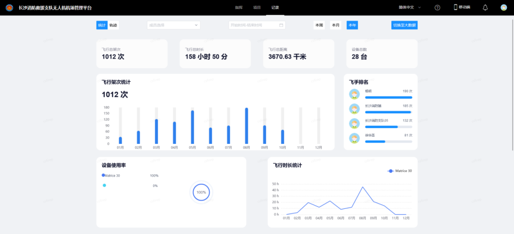This screenshot has height=234, width=514.
Task: Open the notification bell
Action: click(x=485, y=8)
